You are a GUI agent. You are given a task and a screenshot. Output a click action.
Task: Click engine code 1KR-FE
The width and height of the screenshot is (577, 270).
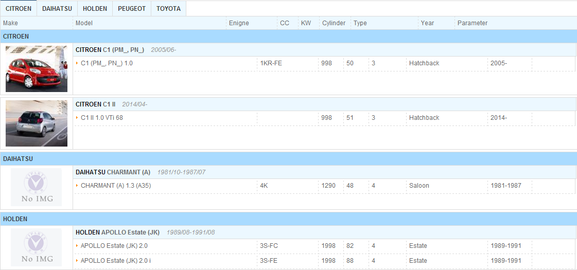click(x=271, y=63)
